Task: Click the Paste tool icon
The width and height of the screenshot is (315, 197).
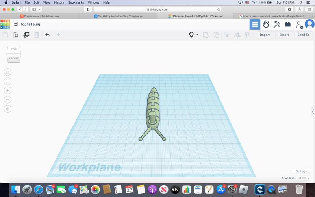Action: (15, 35)
